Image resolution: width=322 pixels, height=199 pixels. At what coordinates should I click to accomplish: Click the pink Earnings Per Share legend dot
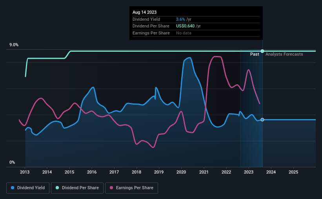(x=111, y=188)
